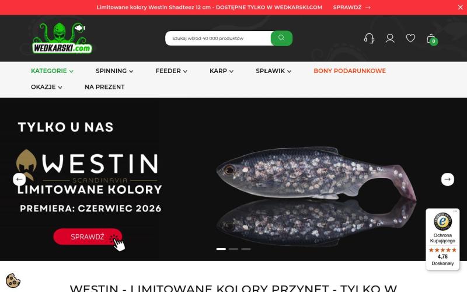Screen dimensions: 467x292
Task: Select second carousel slide indicator
Action: tap(233, 249)
